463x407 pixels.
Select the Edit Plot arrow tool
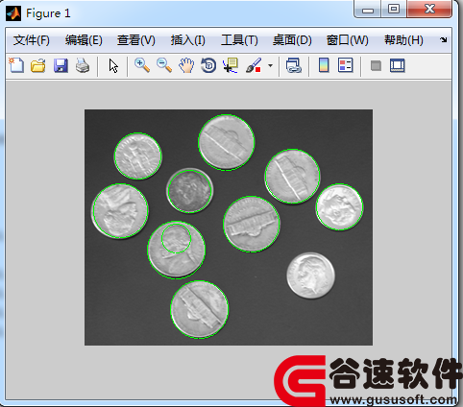(113, 66)
